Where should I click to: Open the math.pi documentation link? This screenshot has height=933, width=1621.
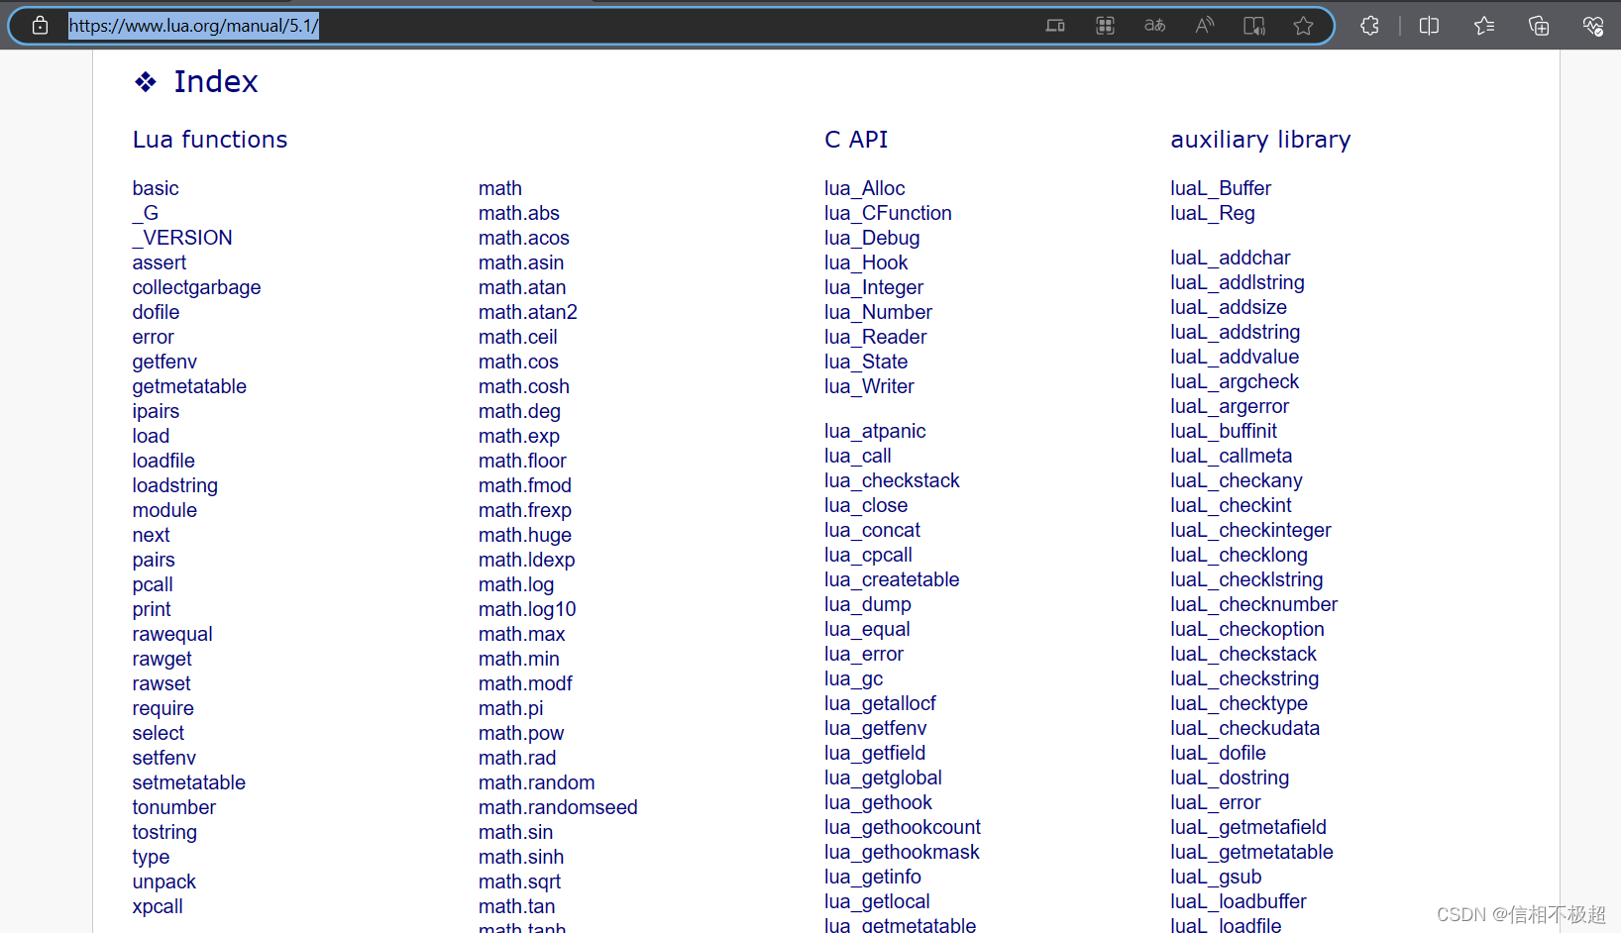510,708
